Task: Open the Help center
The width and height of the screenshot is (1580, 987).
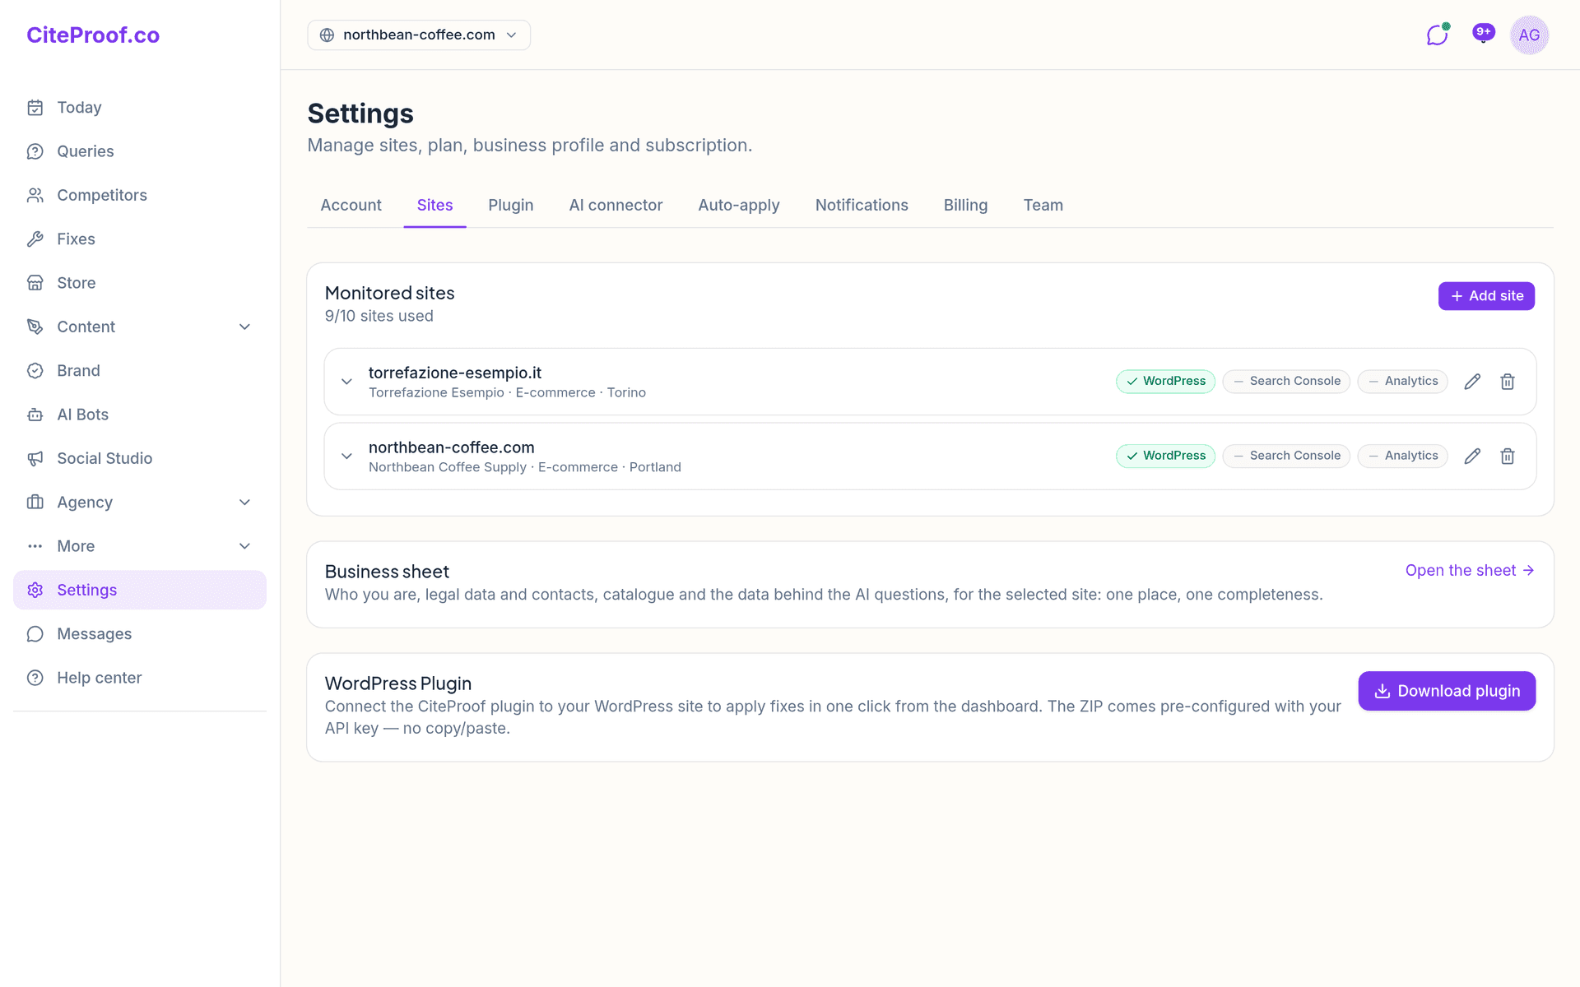Action: (x=140, y=678)
